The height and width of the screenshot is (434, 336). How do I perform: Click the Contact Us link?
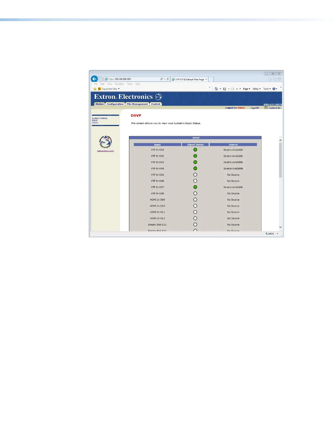pos(275,108)
